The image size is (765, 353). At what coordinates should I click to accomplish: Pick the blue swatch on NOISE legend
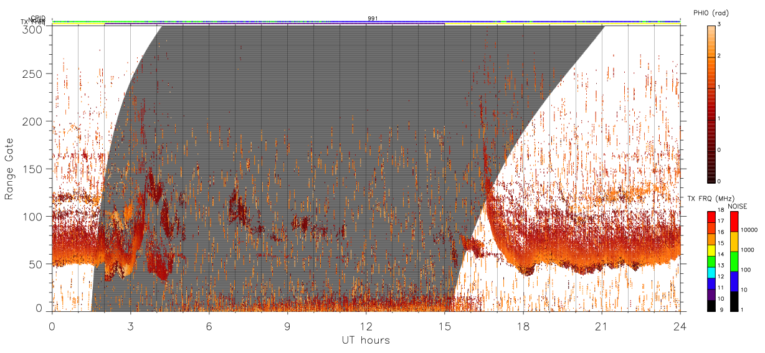[x=733, y=281]
